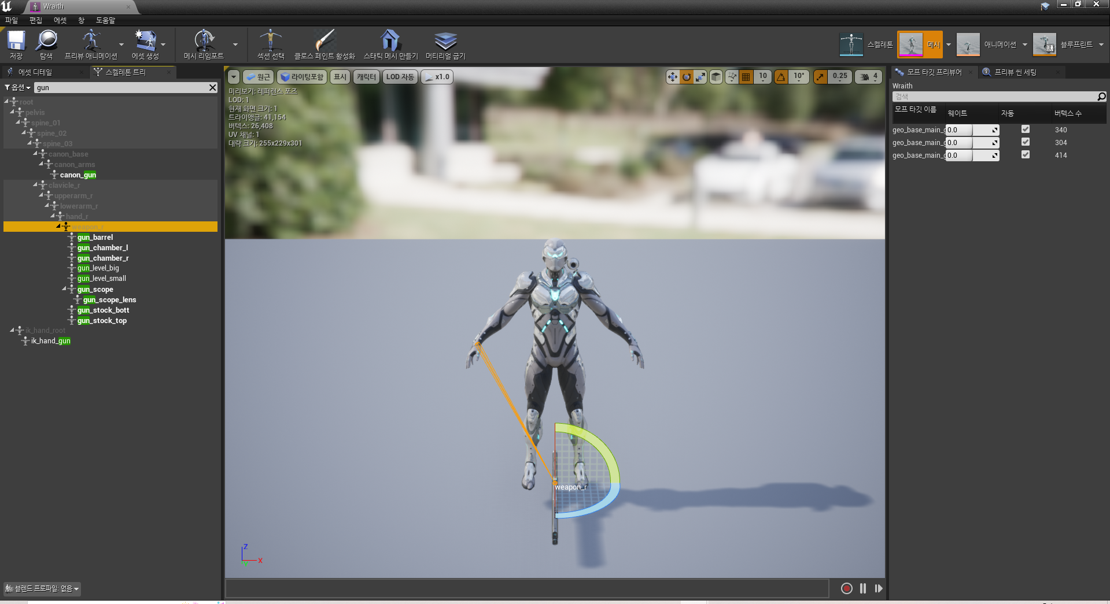Viewport: 1110px width, 604px height.
Task: Open the Create Asset dropdown arrow
Action: [x=163, y=45]
